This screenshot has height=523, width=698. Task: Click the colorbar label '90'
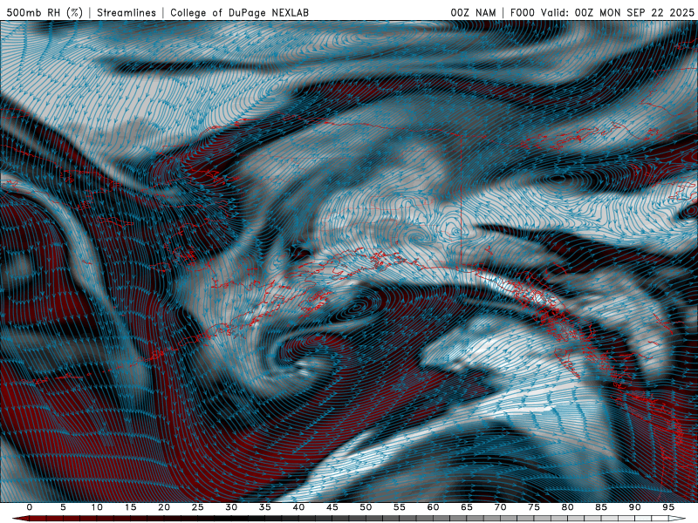(634, 507)
